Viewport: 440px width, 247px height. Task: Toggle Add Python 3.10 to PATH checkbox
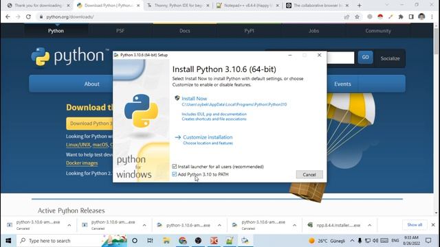click(x=174, y=174)
